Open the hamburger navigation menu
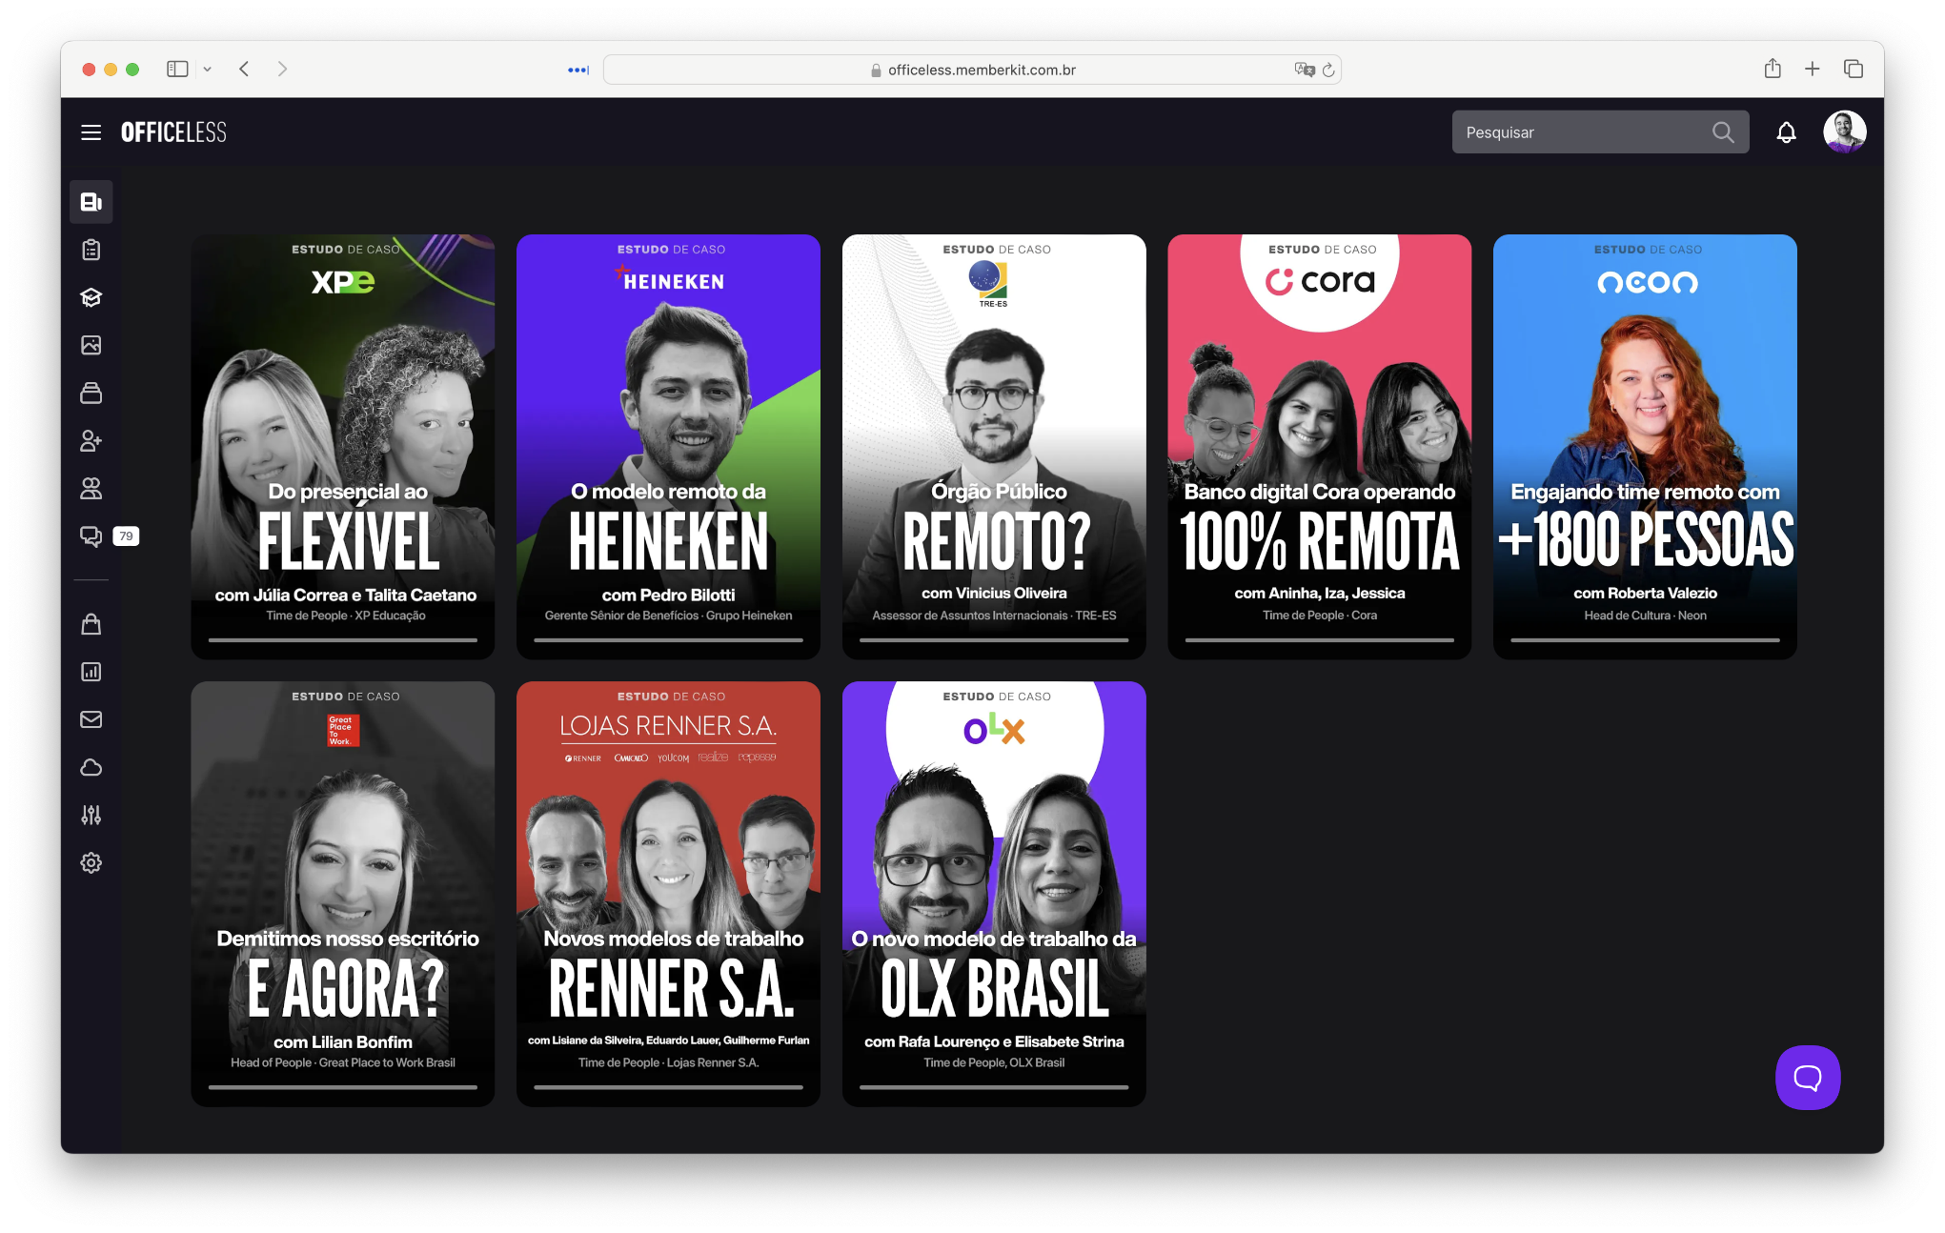 coord(91,131)
